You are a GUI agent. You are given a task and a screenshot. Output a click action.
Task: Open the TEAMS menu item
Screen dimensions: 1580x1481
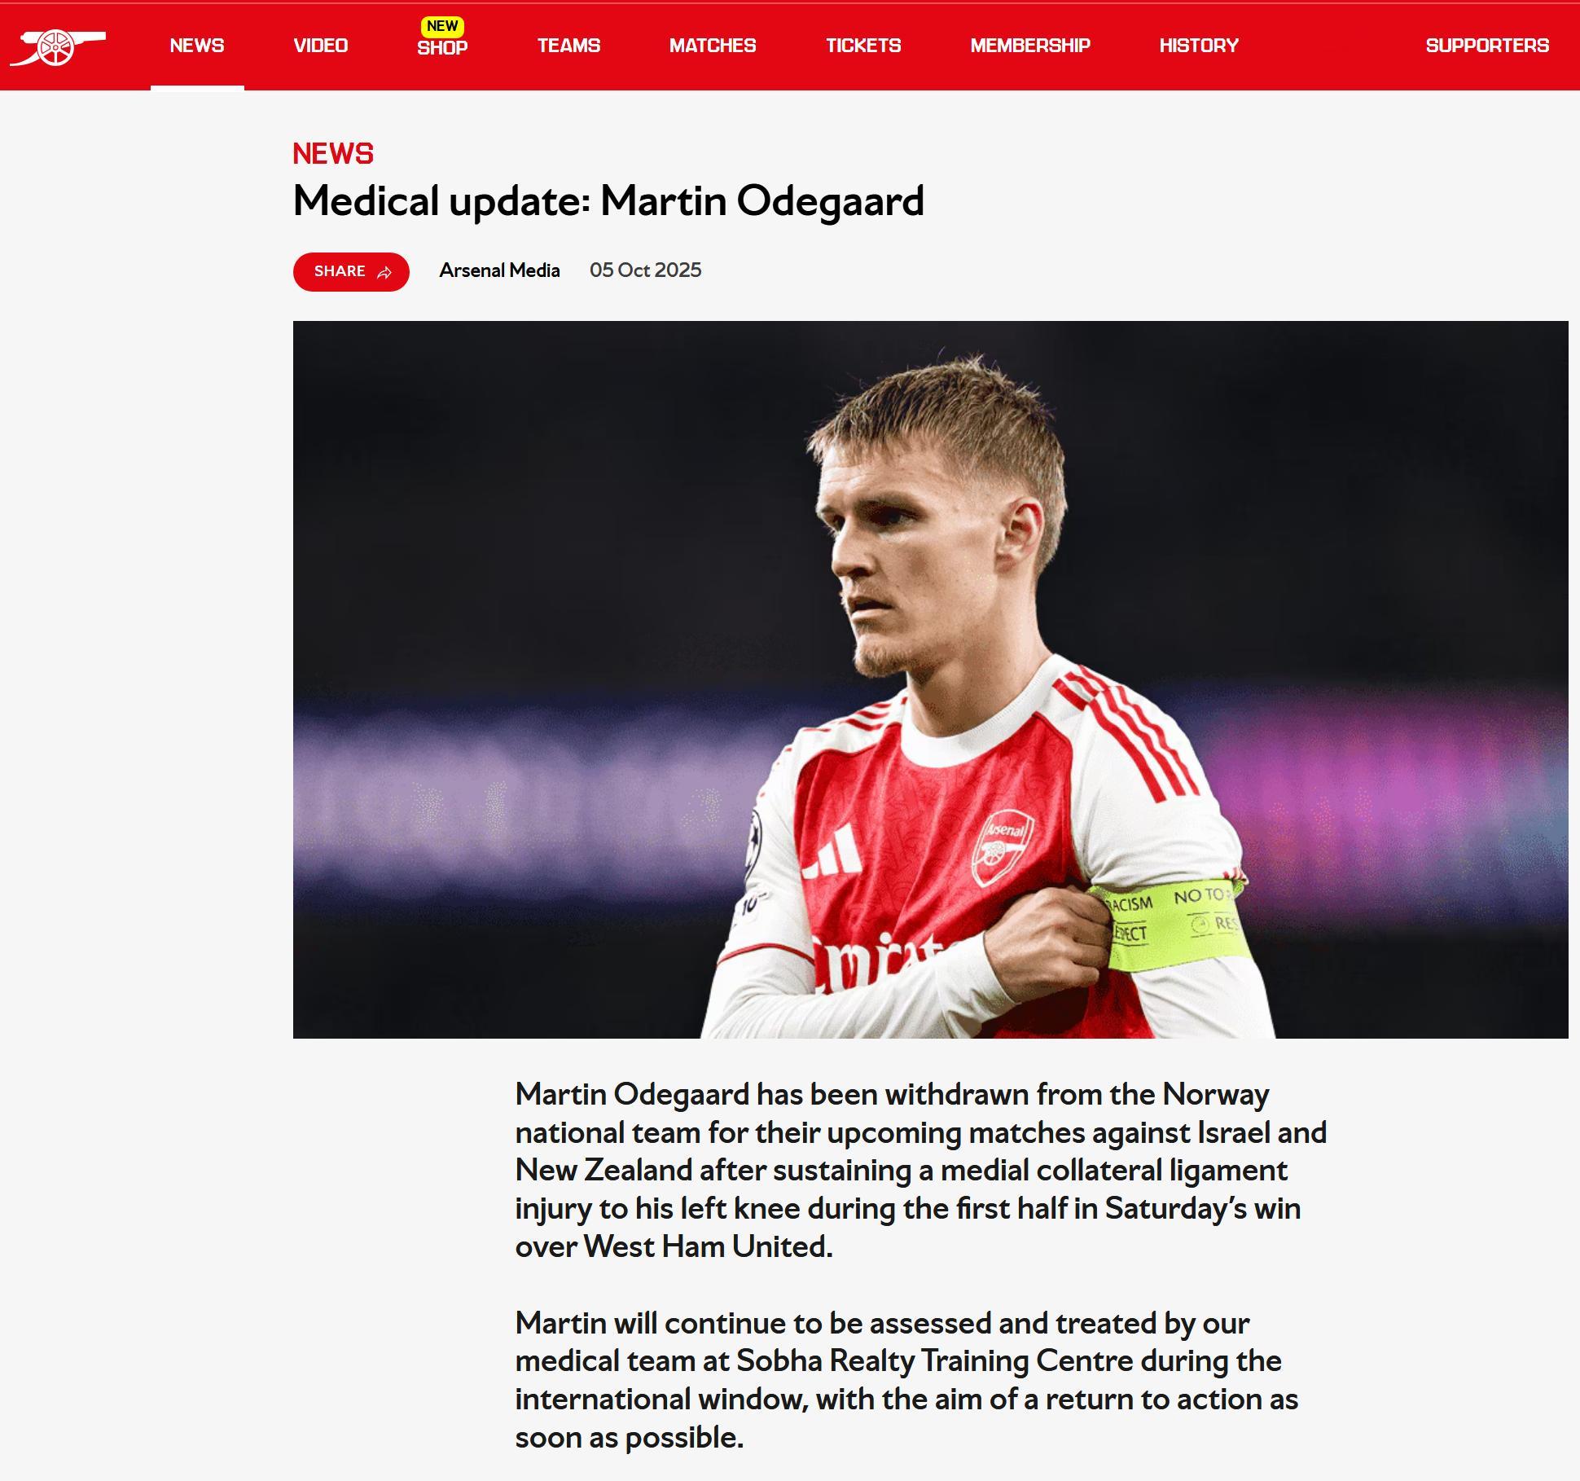568,46
